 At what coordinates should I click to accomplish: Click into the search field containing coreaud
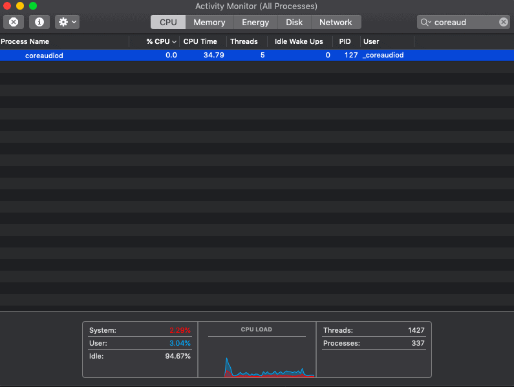(x=465, y=22)
